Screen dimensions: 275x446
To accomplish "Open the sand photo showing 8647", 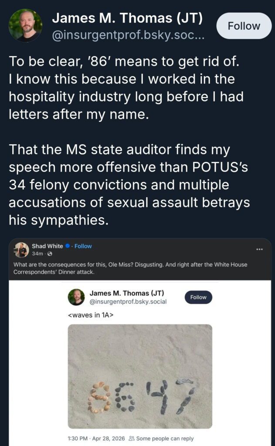I will click(x=140, y=376).
